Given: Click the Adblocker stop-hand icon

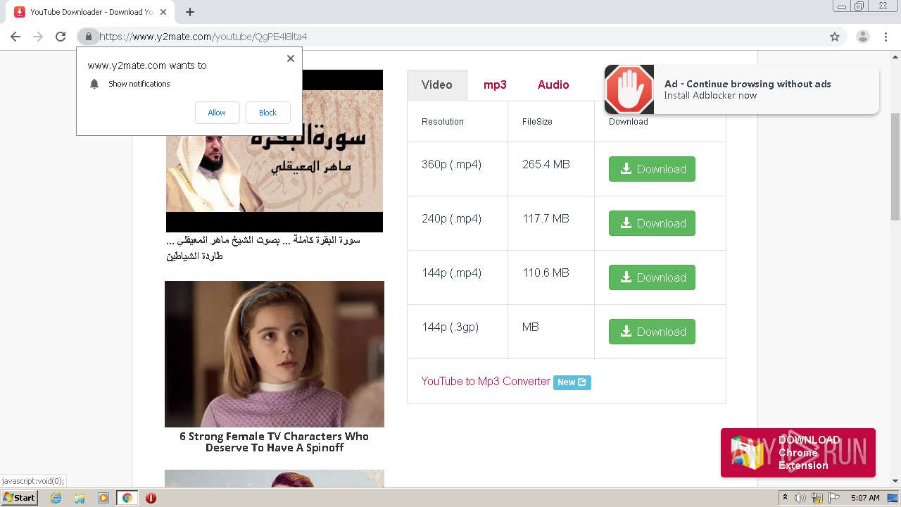Looking at the screenshot, I should tap(629, 89).
